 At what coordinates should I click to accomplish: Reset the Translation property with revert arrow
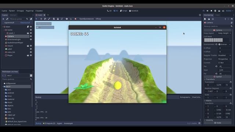coord(231,82)
